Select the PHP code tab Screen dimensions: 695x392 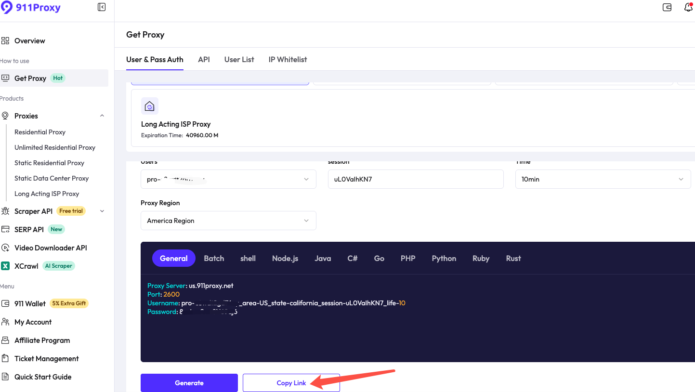click(408, 259)
